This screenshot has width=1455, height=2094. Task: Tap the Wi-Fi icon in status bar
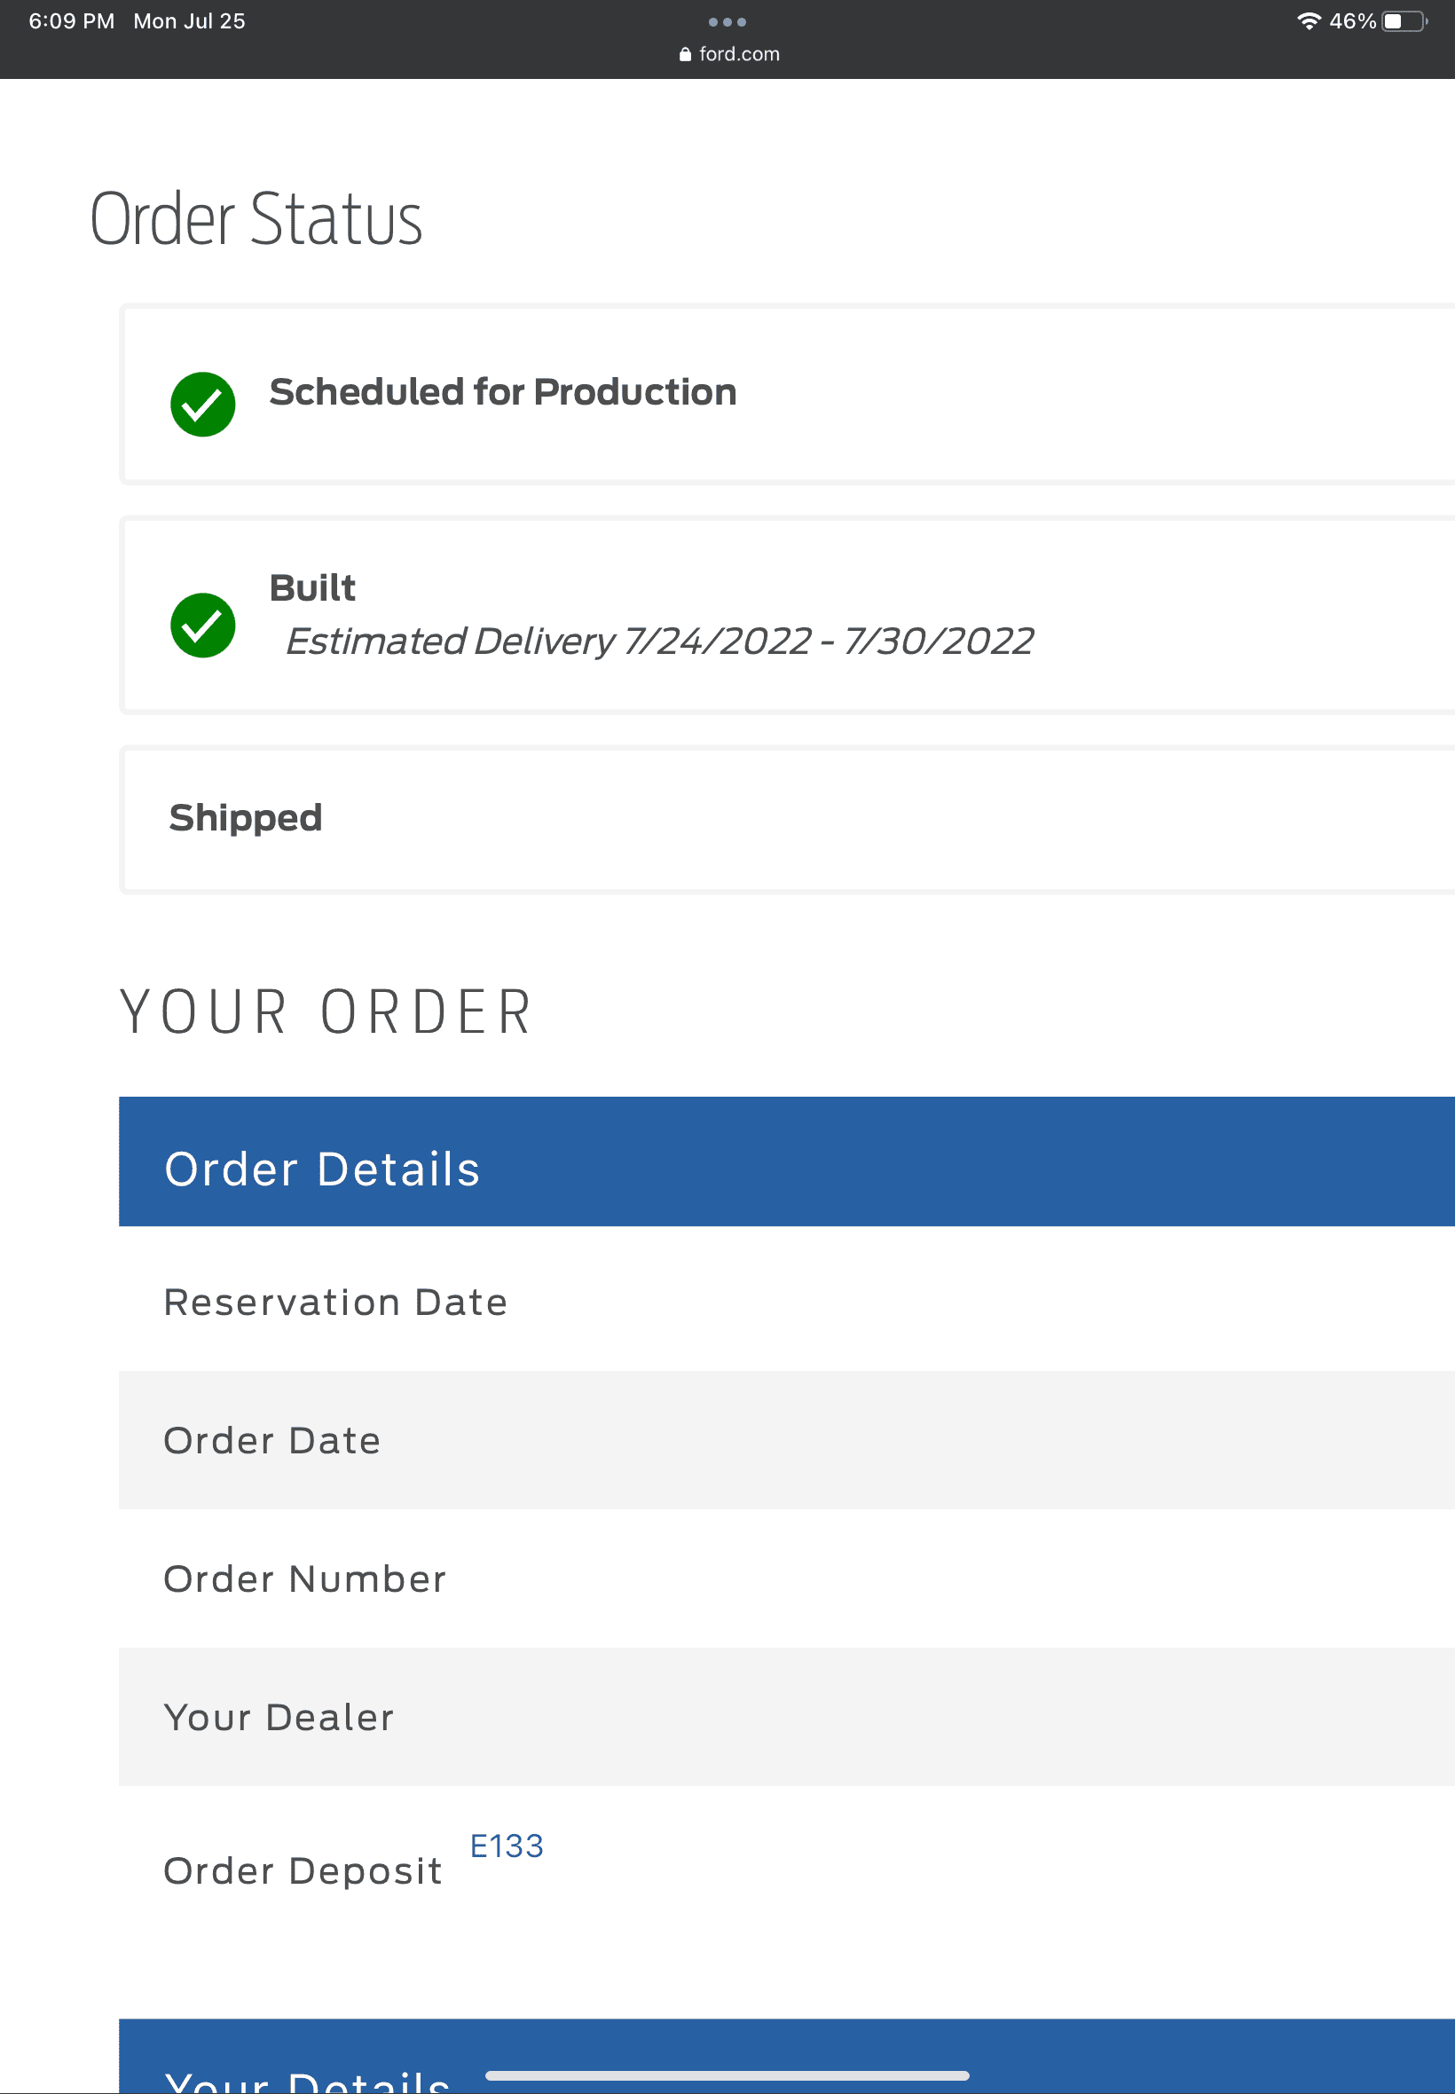[x=1309, y=21]
